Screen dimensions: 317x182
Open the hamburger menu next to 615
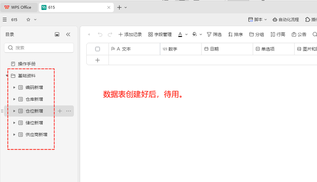coord(4,20)
